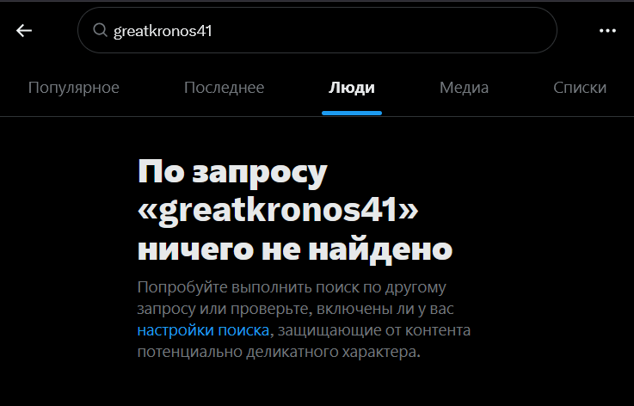Image resolution: width=634 pixels, height=406 pixels.
Task: Click the heading line По запросу
Action: click(x=232, y=172)
